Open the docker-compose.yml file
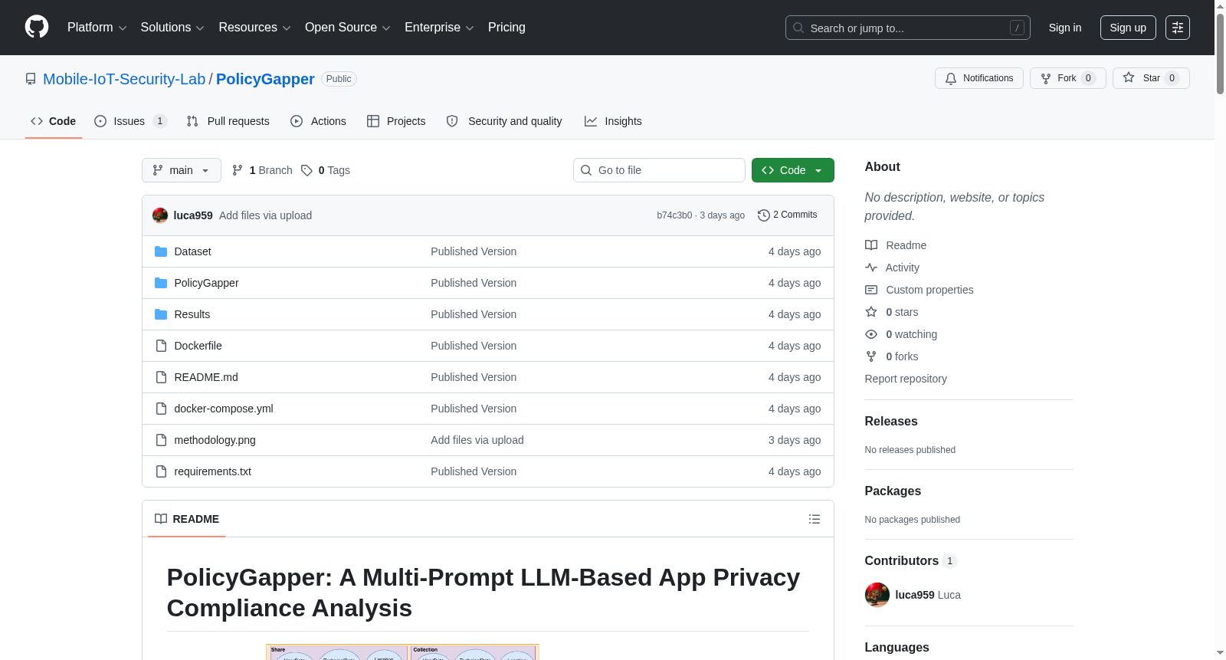Viewport: 1226px width, 660px height. (x=224, y=409)
